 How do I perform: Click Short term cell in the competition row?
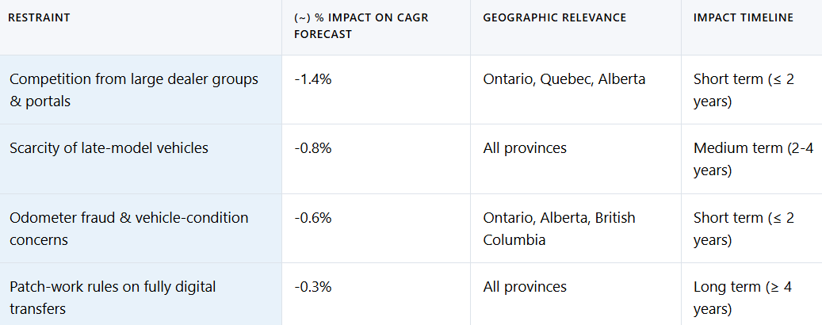(x=744, y=90)
